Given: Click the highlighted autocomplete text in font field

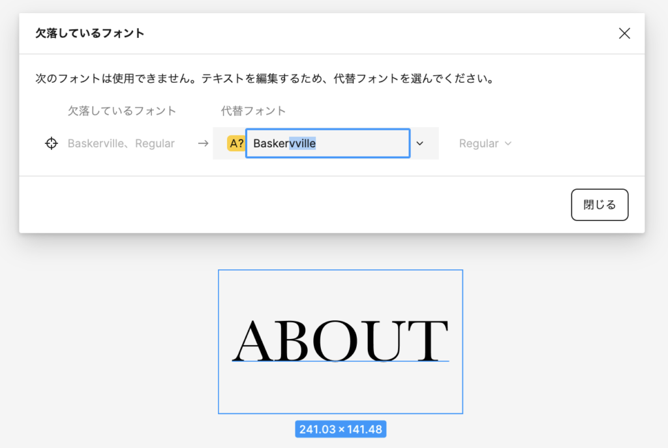Looking at the screenshot, I should click(303, 143).
